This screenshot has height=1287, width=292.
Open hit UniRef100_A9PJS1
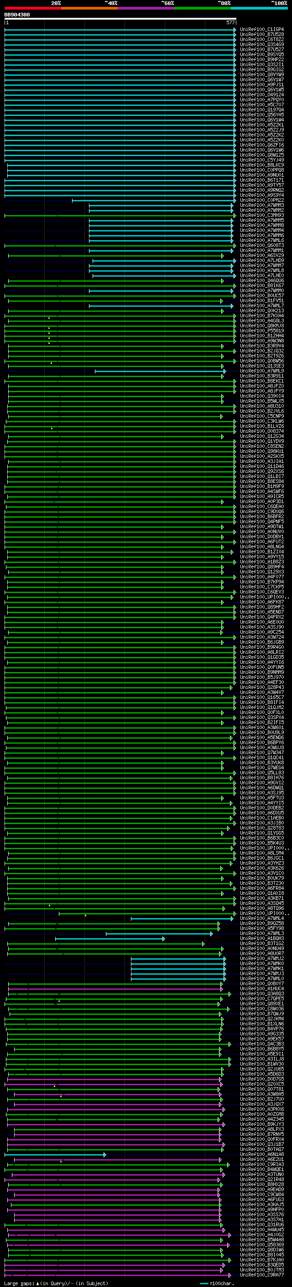coord(262,84)
